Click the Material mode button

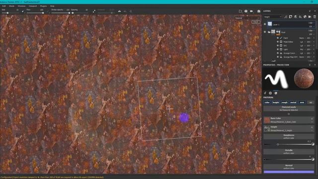tap(289, 108)
